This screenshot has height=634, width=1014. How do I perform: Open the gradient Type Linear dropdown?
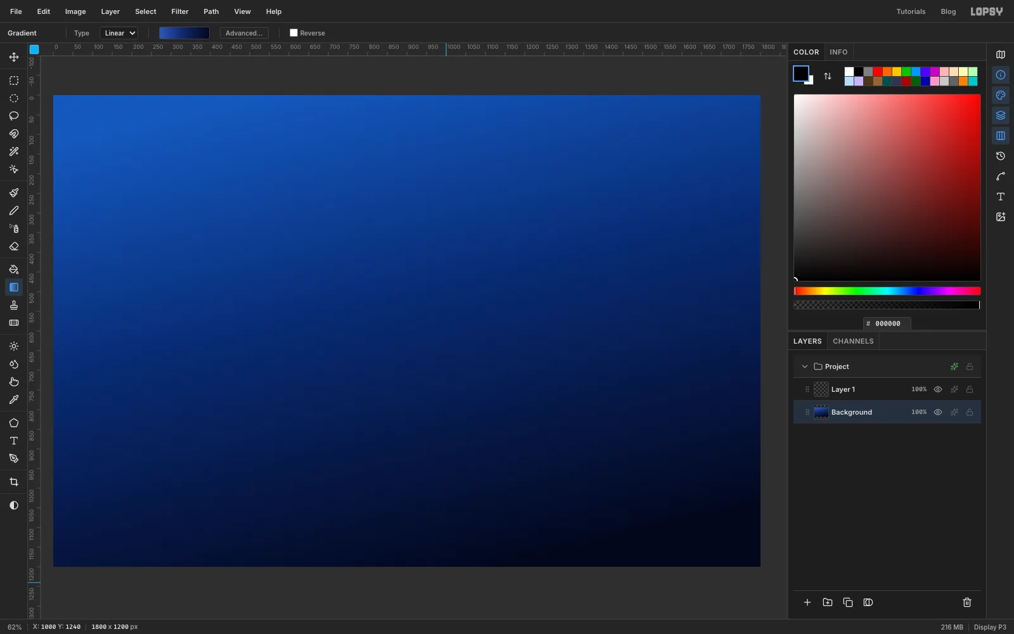pos(119,33)
